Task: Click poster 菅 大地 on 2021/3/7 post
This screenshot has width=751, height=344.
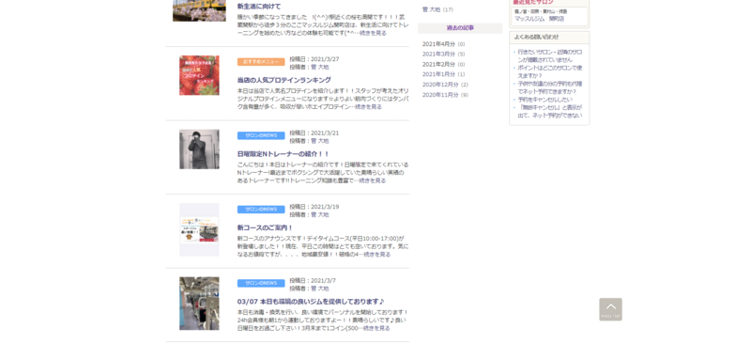Action: [x=320, y=289]
